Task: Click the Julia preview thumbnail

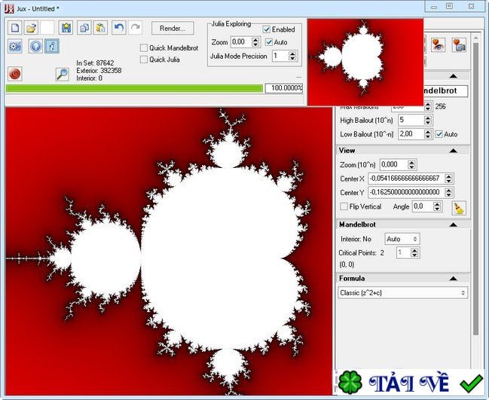Action: tap(365, 62)
